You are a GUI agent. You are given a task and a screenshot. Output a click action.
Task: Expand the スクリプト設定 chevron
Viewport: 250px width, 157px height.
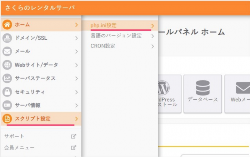point(76,119)
